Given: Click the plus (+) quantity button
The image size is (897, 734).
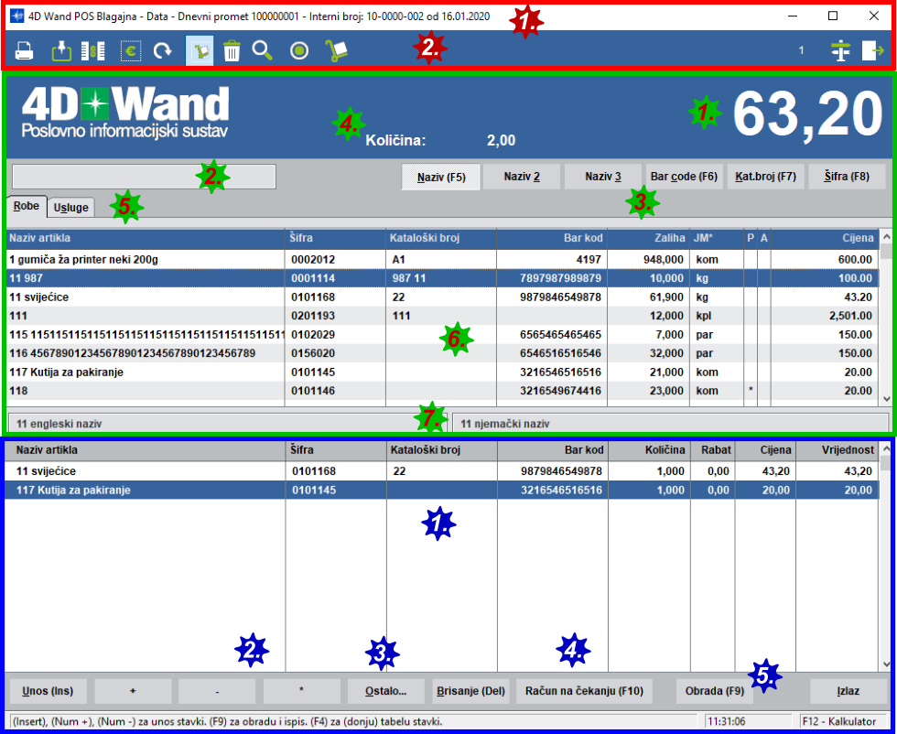Looking at the screenshot, I should point(133,691).
